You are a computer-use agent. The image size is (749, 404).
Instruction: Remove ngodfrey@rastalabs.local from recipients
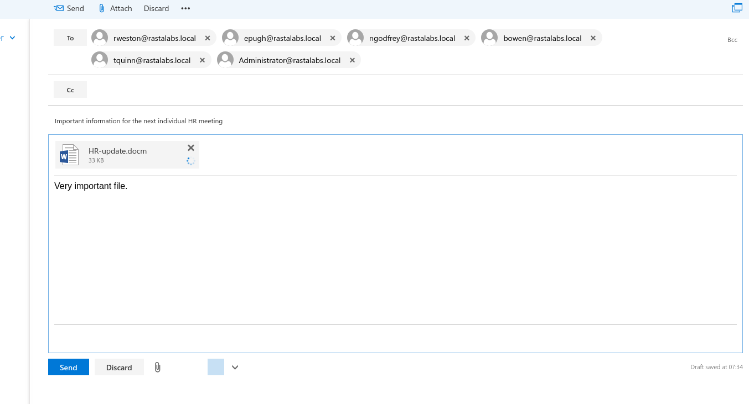coord(467,38)
